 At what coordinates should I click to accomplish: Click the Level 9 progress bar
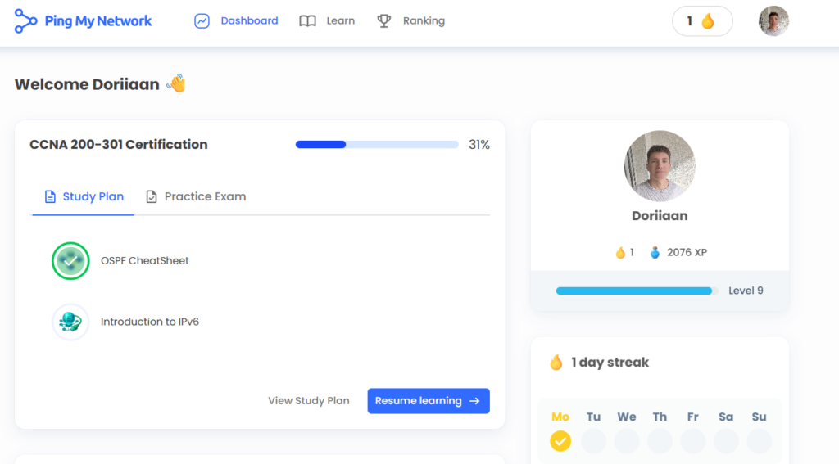pyautogui.click(x=637, y=291)
